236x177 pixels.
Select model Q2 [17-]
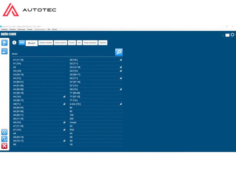pyautogui.click(x=96, y=63)
